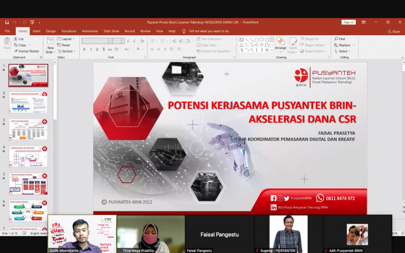
Task: Open the Transitions tab
Action: coord(69,31)
